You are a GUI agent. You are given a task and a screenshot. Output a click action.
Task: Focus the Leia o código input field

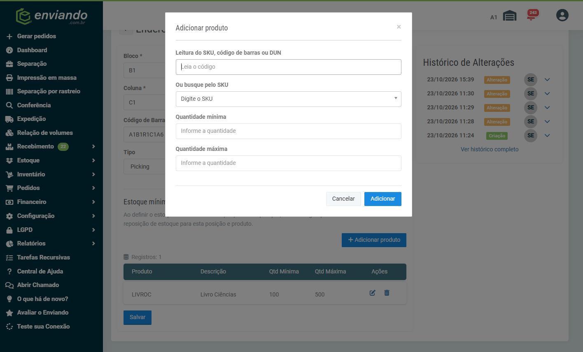[x=288, y=67]
